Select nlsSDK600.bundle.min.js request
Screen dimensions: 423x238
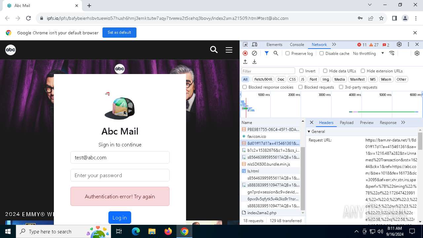[x=271, y=164]
